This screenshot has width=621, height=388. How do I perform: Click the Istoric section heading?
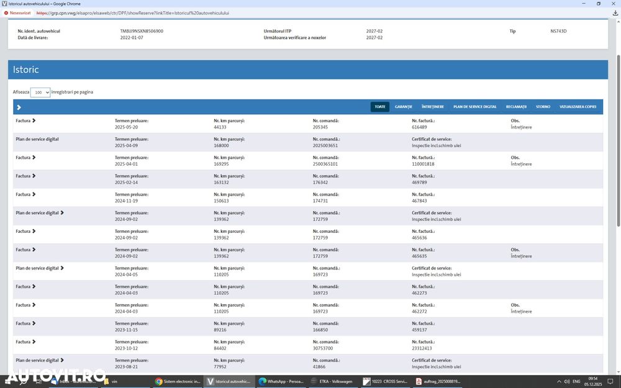click(x=25, y=70)
